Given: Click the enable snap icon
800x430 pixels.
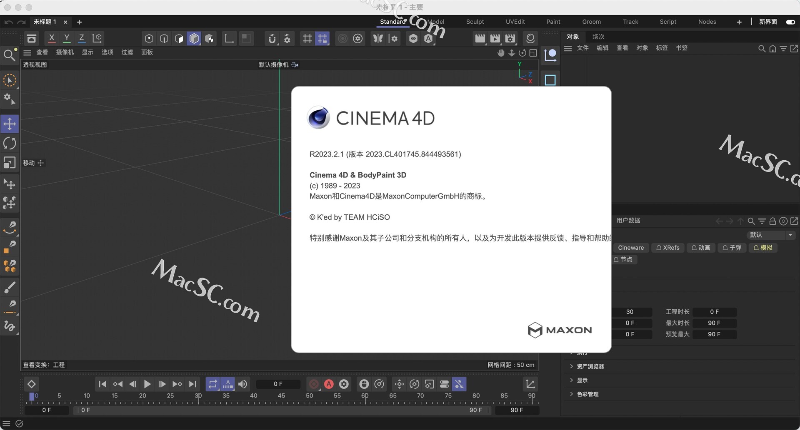Looking at the screenshot, I should point(272,38).
